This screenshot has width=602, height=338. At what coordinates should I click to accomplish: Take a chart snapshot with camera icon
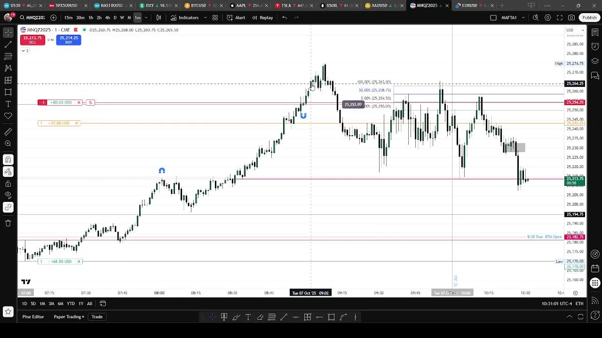coord(571,17)
